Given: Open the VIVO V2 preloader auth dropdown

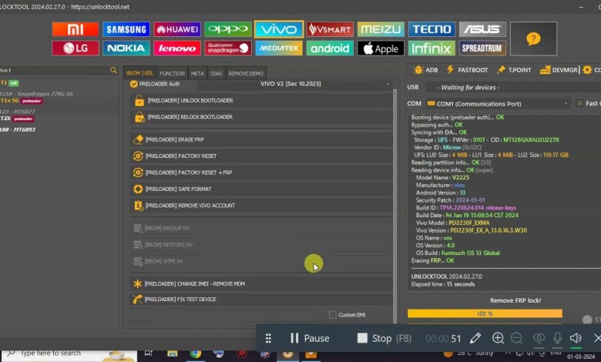Looking at the screenshot, I should pyautogui.click(x=262, y=84).
